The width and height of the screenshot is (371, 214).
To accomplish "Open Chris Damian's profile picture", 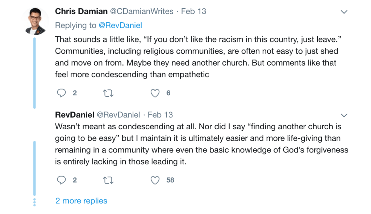I will pyautogui.click(x=35, y=21).
